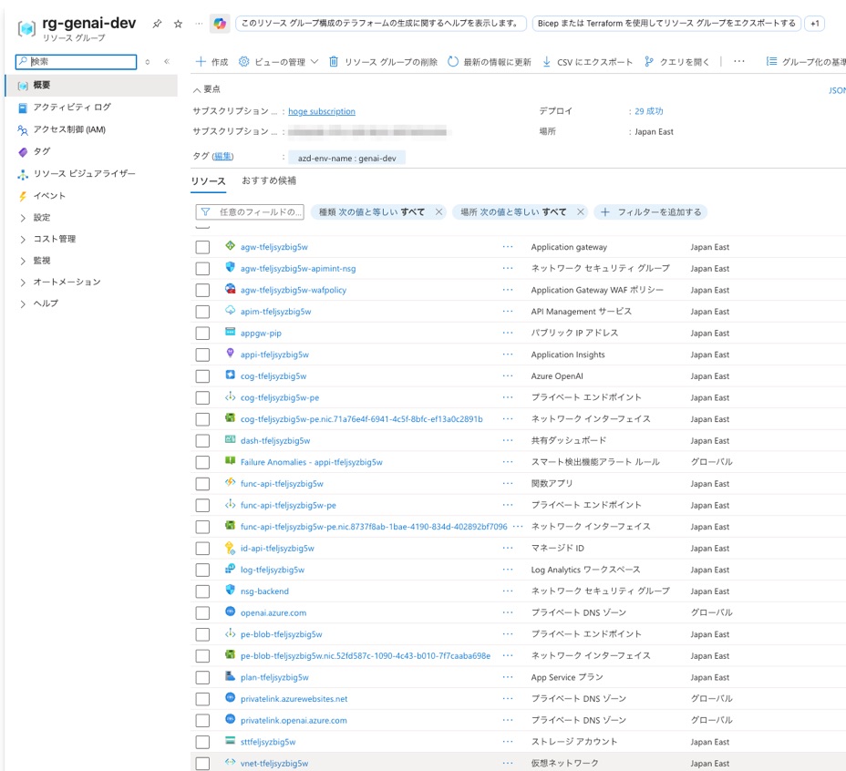
Task: Tick the checkbox for cog-tfeljsyzbig5w
Action: (x=203, y=376)
